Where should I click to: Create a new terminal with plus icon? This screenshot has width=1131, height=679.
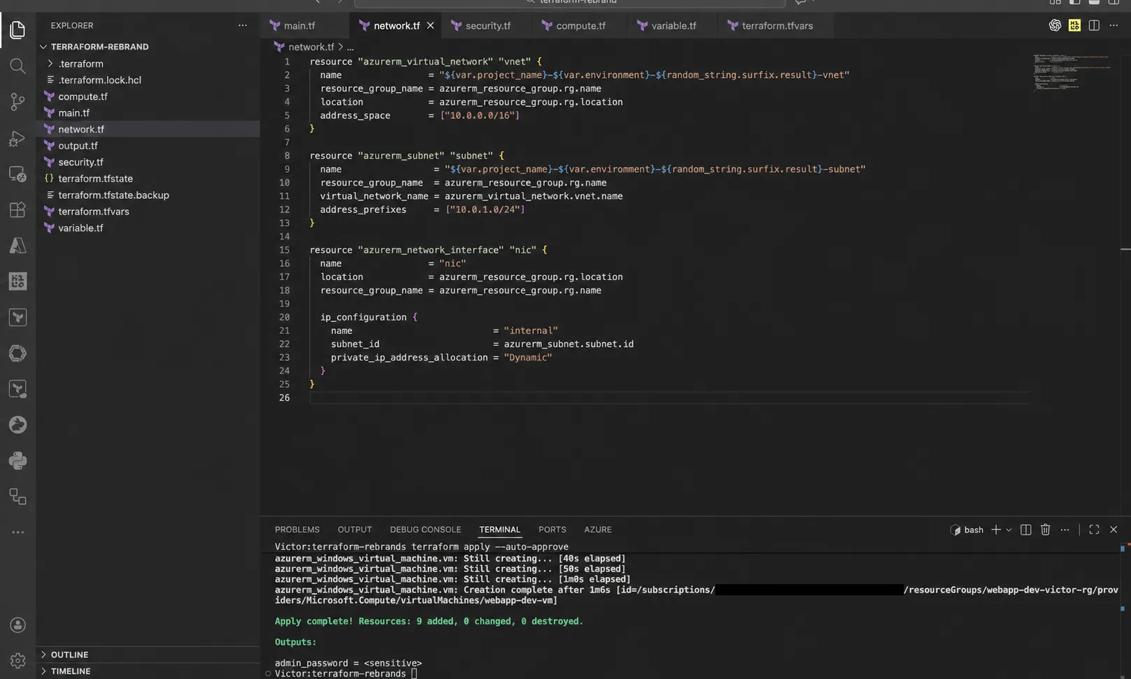pos(996,530)
